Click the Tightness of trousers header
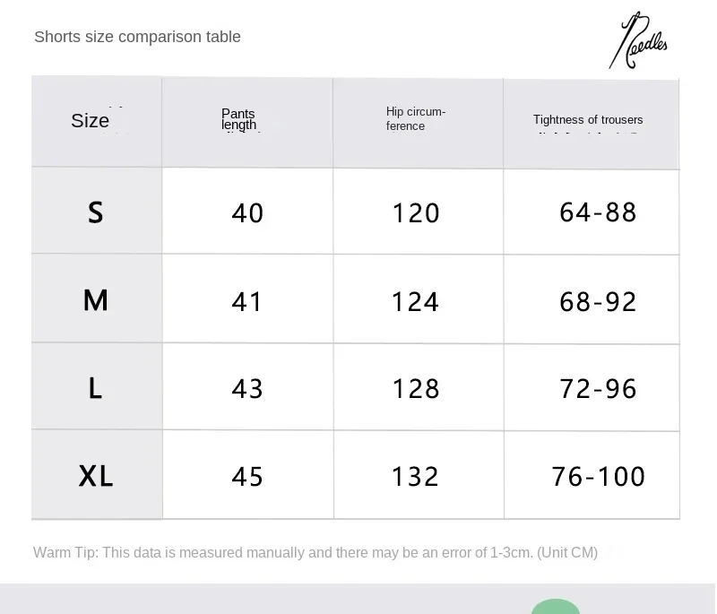717x614 pixels. point(588,120)
